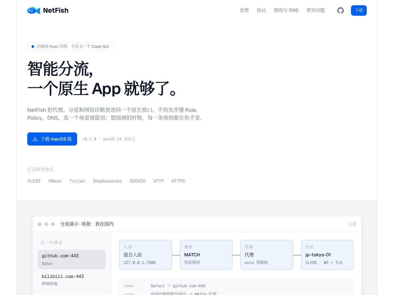This screenshot has width=394, height=295.
Task: Click the HTTP protocol label
Action: click(x=159, y=181)
